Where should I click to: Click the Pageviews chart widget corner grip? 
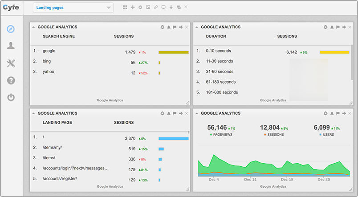351,189
